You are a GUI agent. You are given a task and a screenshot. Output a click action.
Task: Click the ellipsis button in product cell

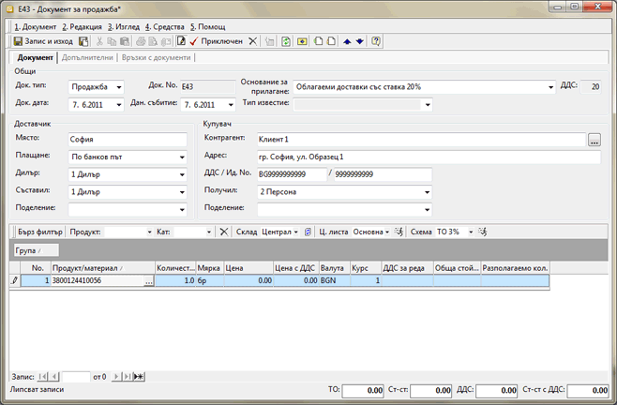point(148,281)
